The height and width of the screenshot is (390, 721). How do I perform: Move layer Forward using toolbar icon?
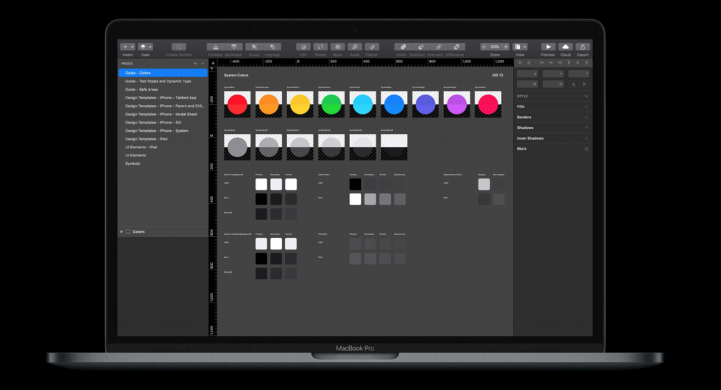(x=215, y=47)
